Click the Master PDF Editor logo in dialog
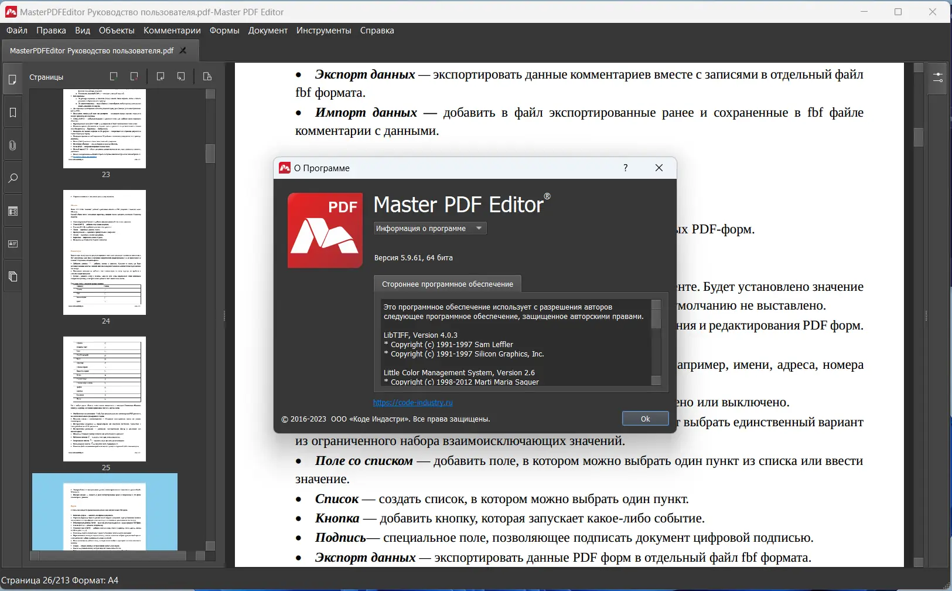The width and height of the screenshot is (952, 591). click(x=325, y=230)
